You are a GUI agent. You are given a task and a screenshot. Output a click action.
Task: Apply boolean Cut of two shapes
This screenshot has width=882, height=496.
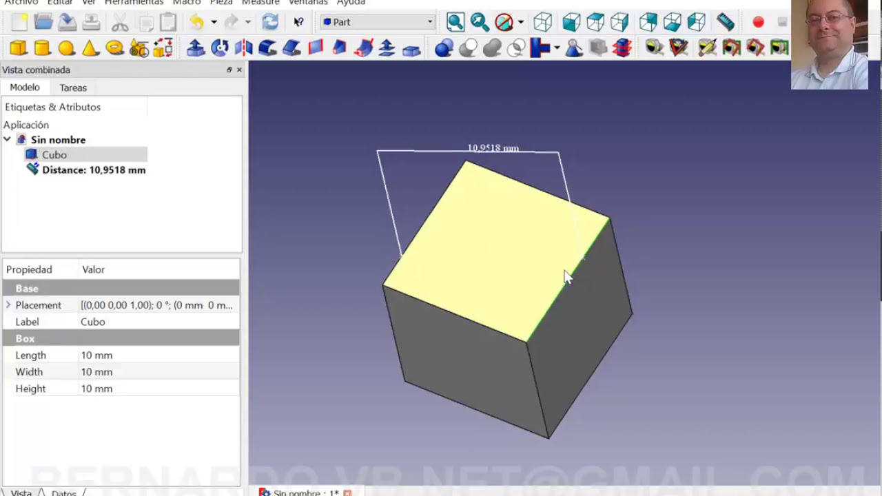click(x=469, y=48)
